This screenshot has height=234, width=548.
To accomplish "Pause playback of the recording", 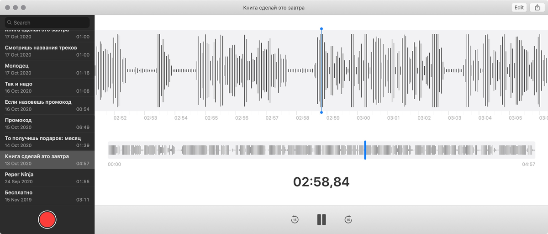I will pos(321,219).
